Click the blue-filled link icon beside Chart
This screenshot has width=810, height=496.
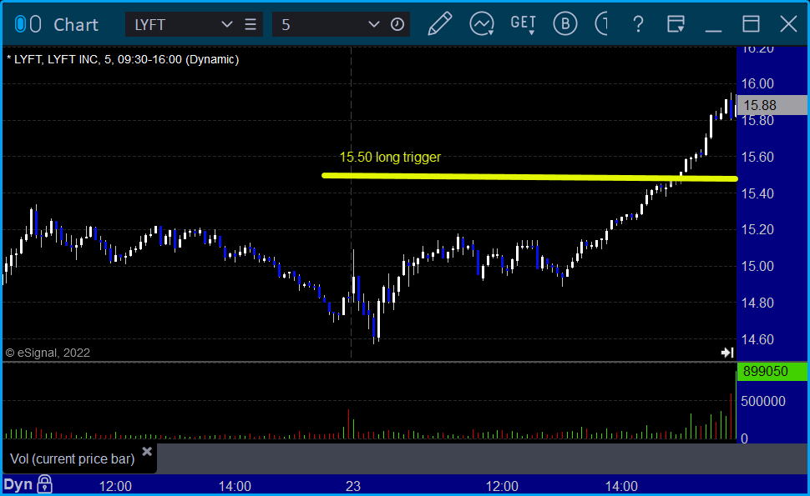pyautogui.click(x=20, y=24)
